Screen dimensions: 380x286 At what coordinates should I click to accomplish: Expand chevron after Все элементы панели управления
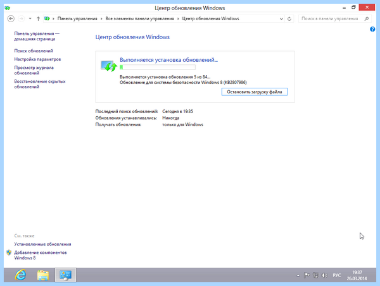pos(178,18)
